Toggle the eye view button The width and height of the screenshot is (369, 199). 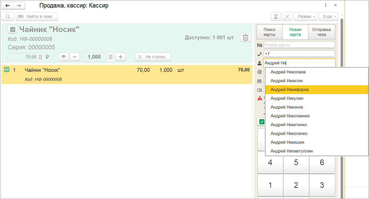[63, 57]
